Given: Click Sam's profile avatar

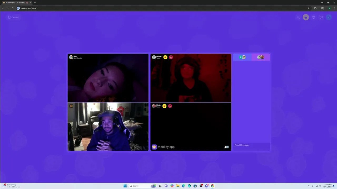Looking at the screenshot, I should [x=71, y=57].
